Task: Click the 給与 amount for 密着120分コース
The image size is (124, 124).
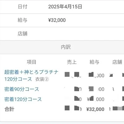Action: (x=95, y=99)
